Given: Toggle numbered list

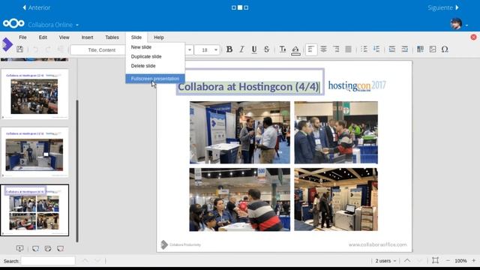Looking at the screenshot, I should 376,49.
